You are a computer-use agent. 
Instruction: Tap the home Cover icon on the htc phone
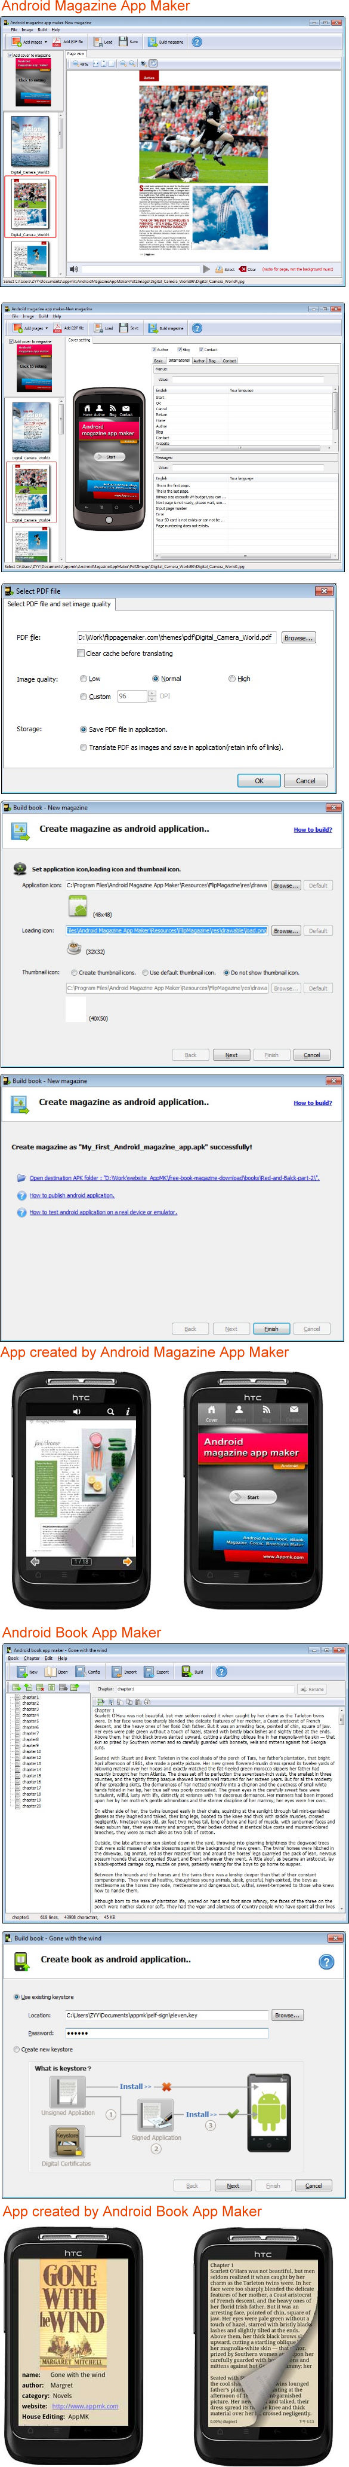(x=211, y=1413)
